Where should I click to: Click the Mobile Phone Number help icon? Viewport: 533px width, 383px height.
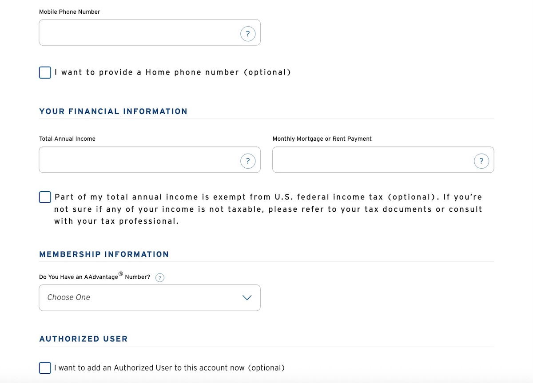click(x=248, y=34)
